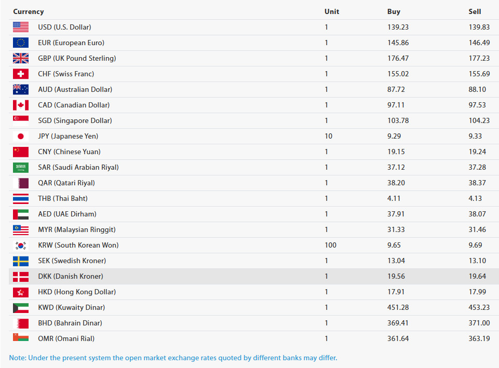
Task: Click the Japanese flag icon
Action: pos(21,136)
